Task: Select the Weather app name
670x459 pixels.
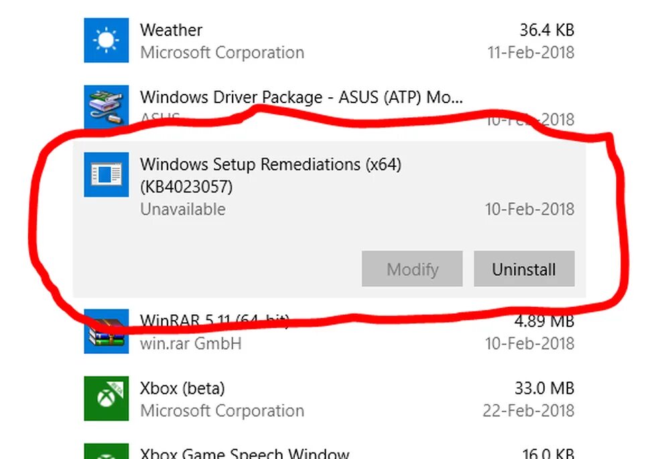Action: pyautogui.click(x=171, y=30)
